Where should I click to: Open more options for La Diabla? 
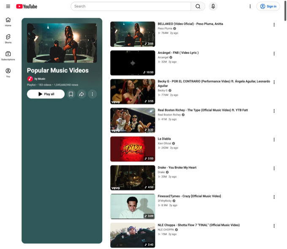click(274, 139)
